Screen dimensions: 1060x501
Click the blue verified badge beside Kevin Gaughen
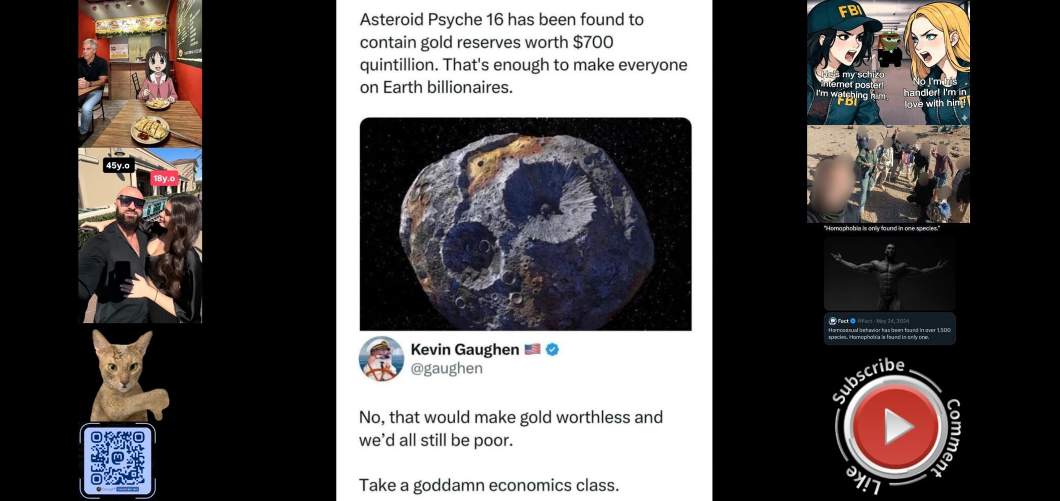pos(552,349)
